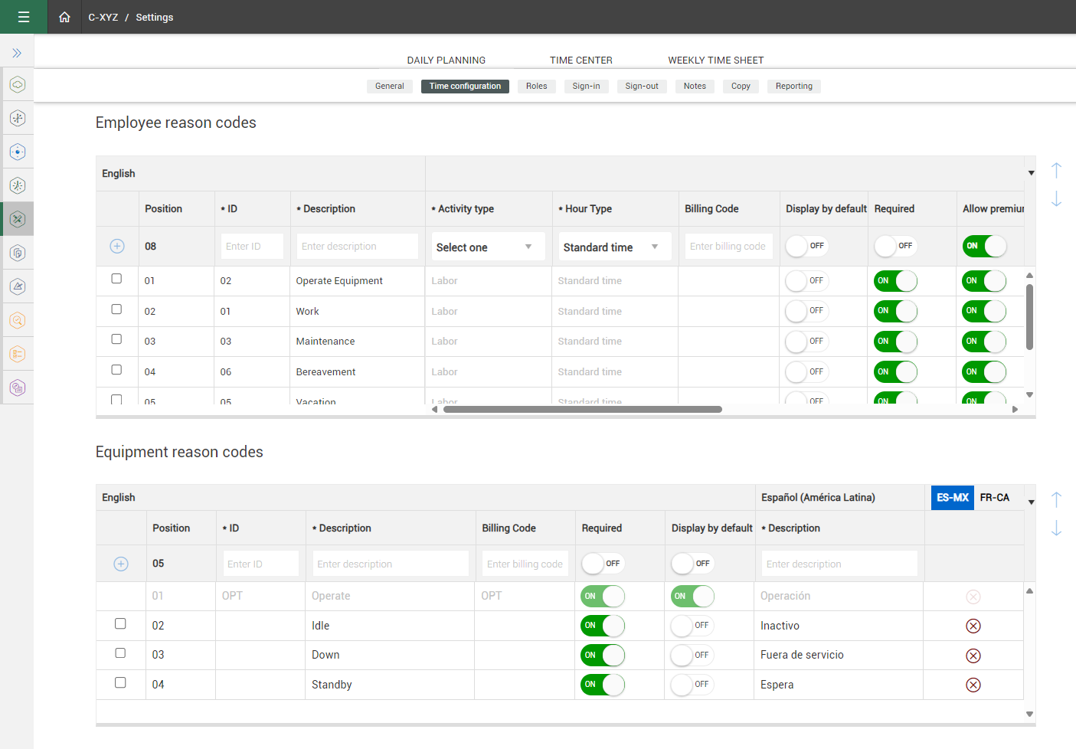Delete the Idle equipment reason code row

pos(973,626)
